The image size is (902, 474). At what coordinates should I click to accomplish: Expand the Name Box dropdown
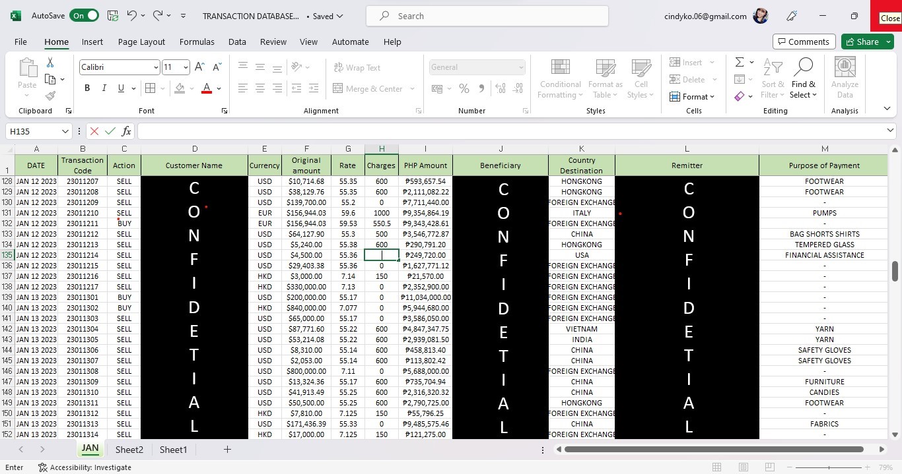click(x=65, y=131)
